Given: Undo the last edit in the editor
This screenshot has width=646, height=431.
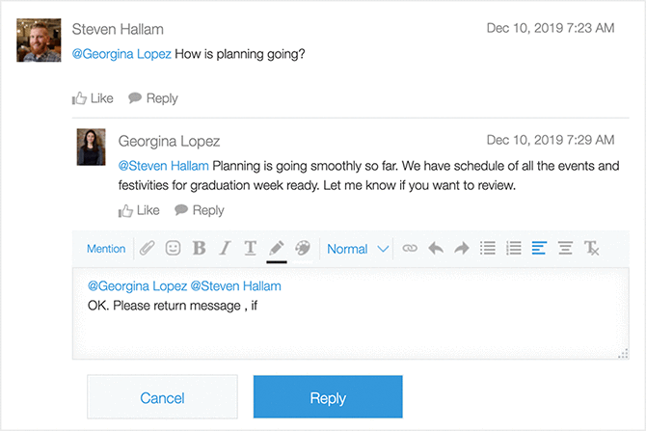Looking at the screenshot, I should [436, 249].
